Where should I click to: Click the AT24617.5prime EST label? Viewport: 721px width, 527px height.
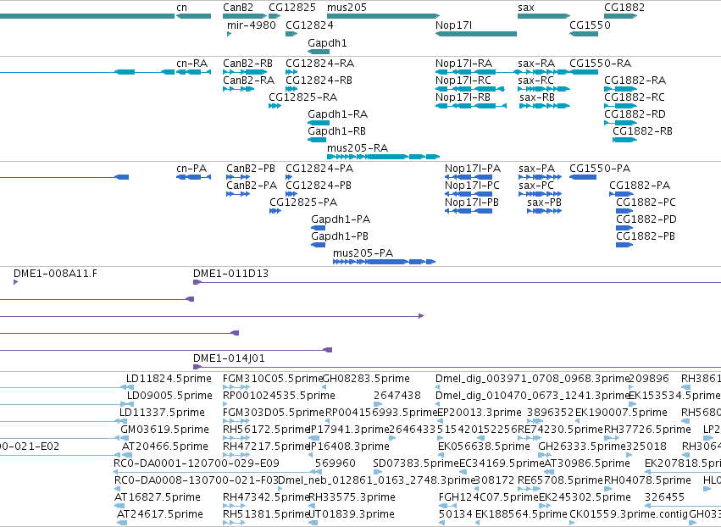click(159, 514)
